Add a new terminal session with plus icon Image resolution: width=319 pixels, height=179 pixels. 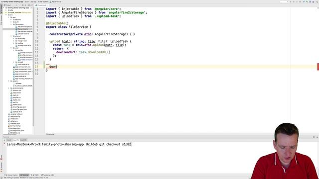[x=4, y=140]
